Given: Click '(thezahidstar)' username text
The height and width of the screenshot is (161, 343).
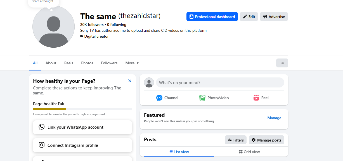Looking at the screenshot, I should 139,16.
